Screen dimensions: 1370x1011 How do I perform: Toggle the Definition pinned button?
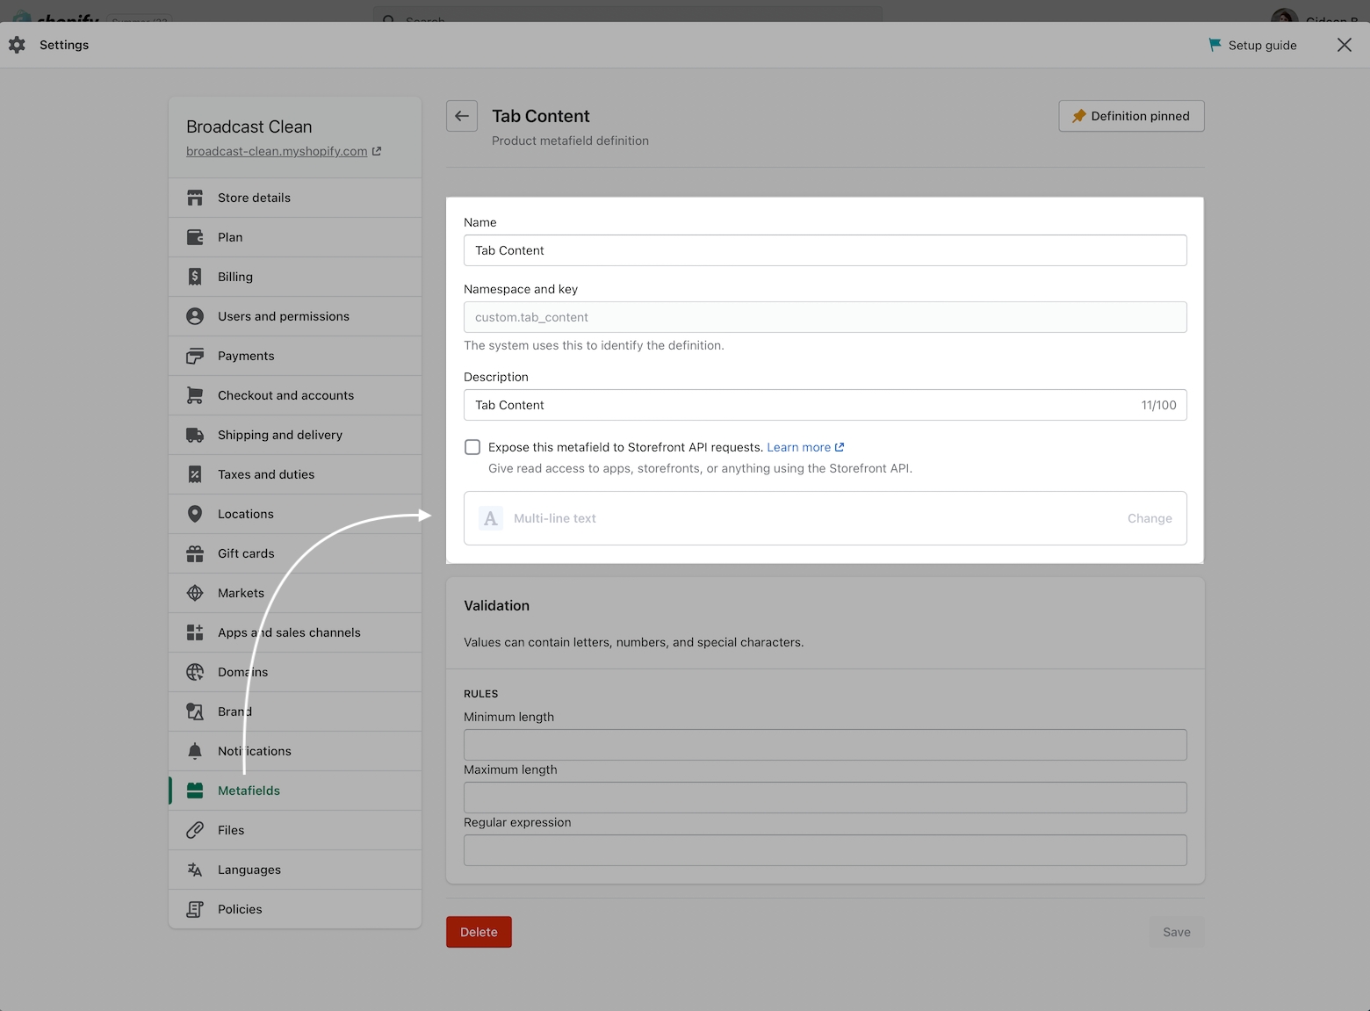(x=1131, y=116)
